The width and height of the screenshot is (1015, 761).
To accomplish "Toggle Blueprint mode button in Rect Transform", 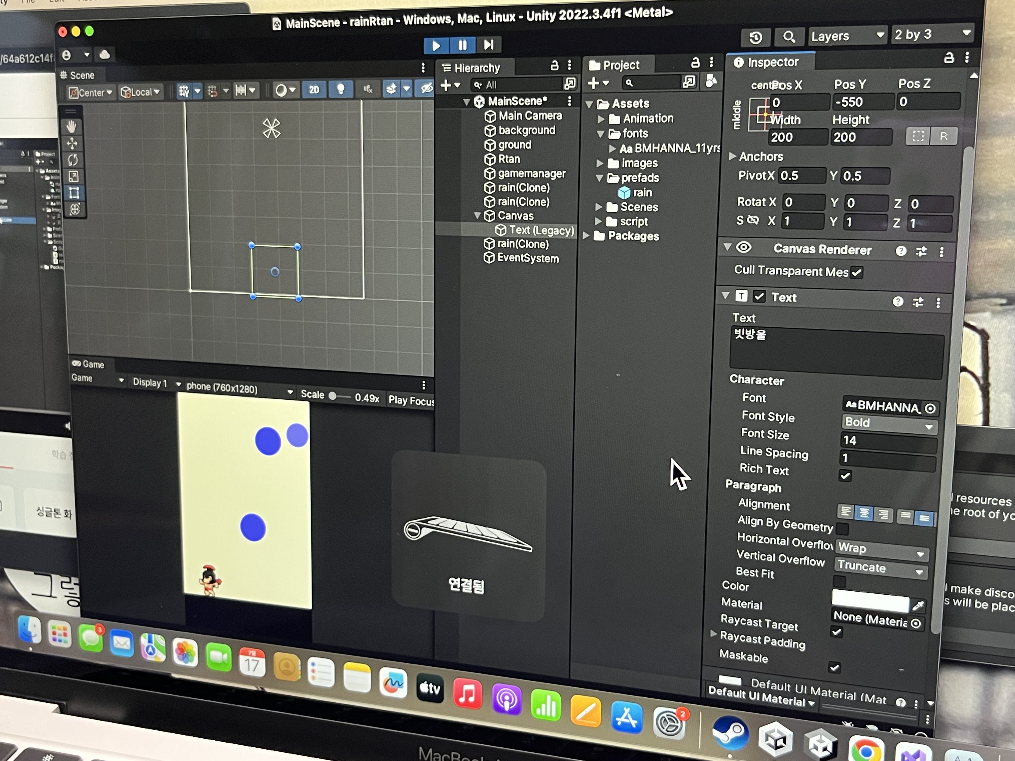I will click(x=918, y=136).
